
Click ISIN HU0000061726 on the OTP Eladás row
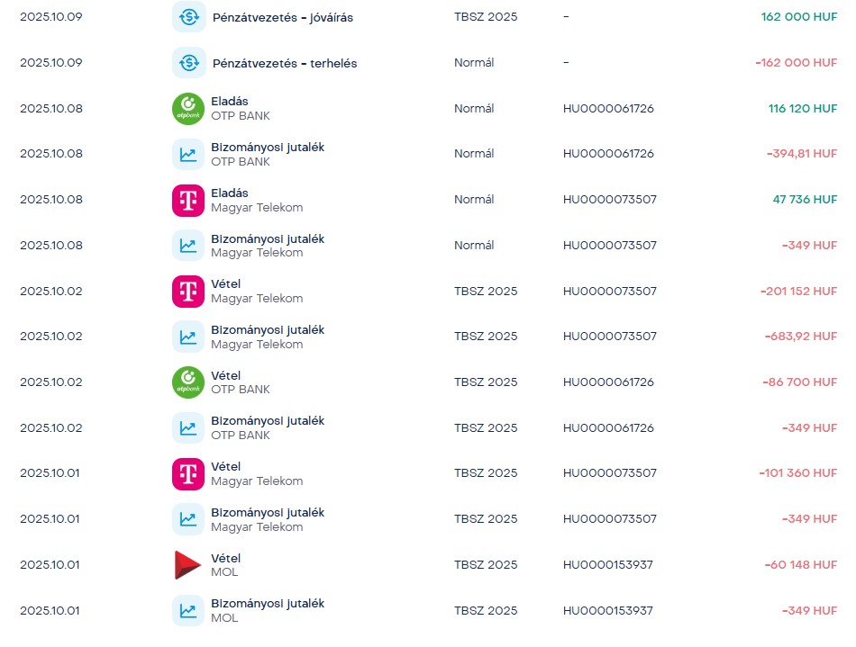(x=608, y=109)
